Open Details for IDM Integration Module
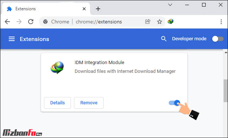The image size is (228, 138). (x=57, y=103)
